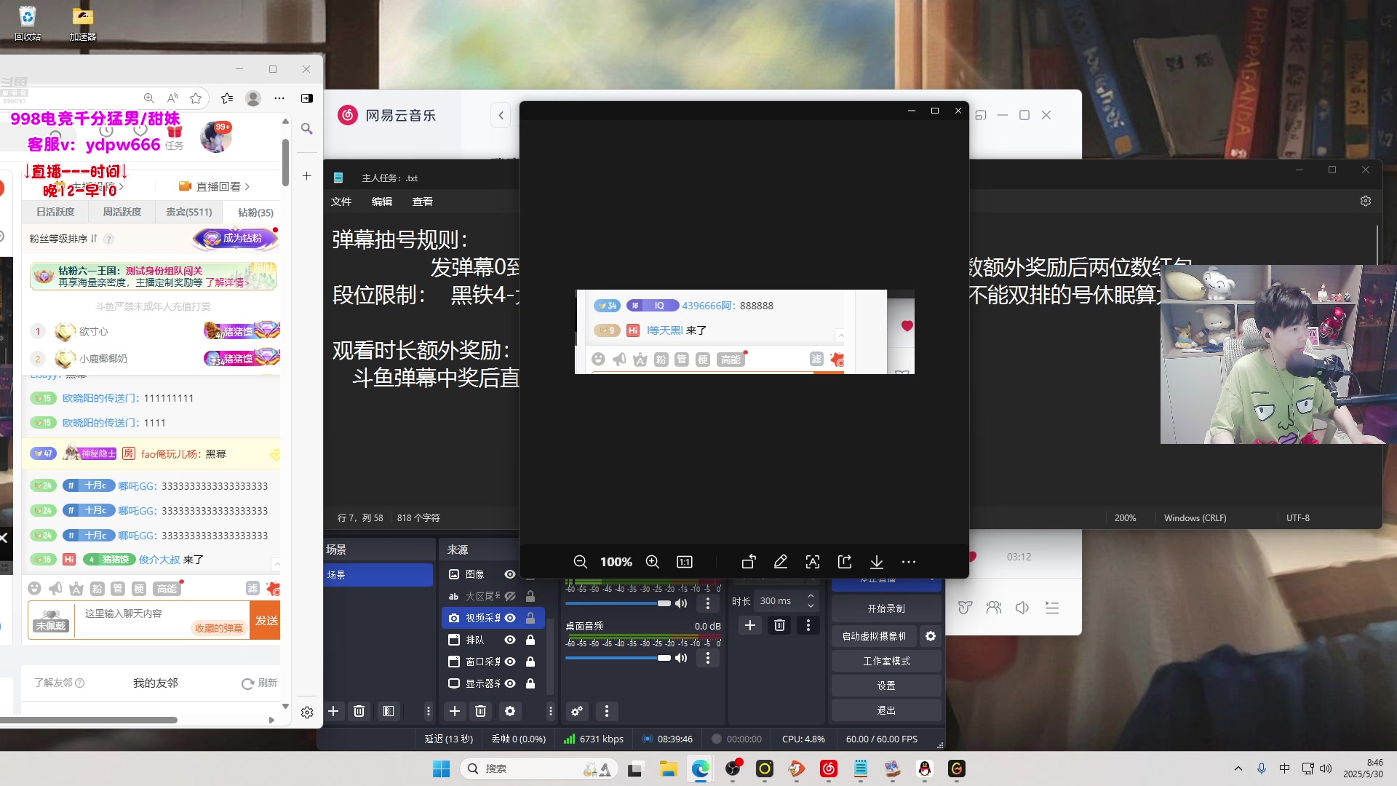Enable 工作室模式 in OBS

point(886,661)
